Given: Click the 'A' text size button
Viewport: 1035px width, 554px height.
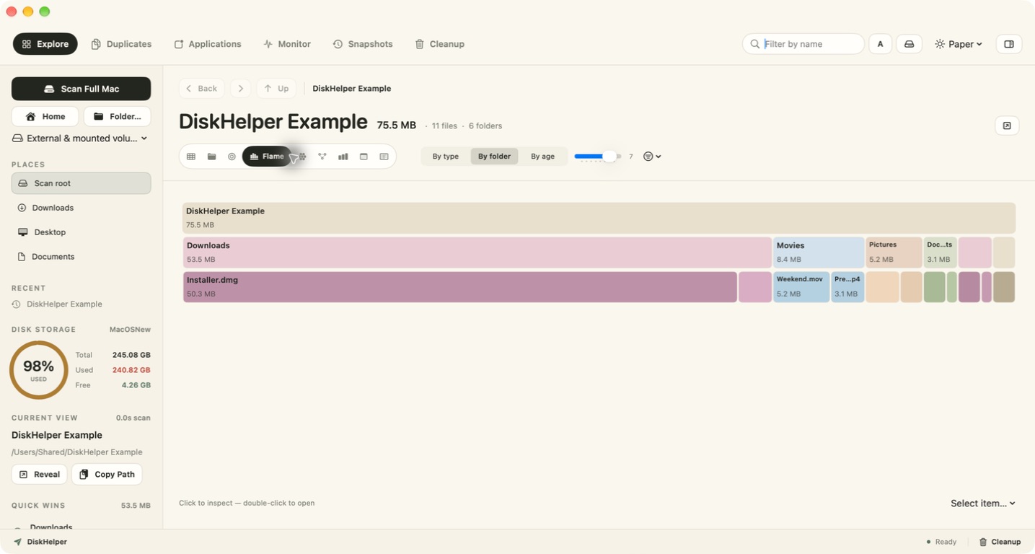Looking at the screenshot, I should pyautogui.click(x=880, y=44).
